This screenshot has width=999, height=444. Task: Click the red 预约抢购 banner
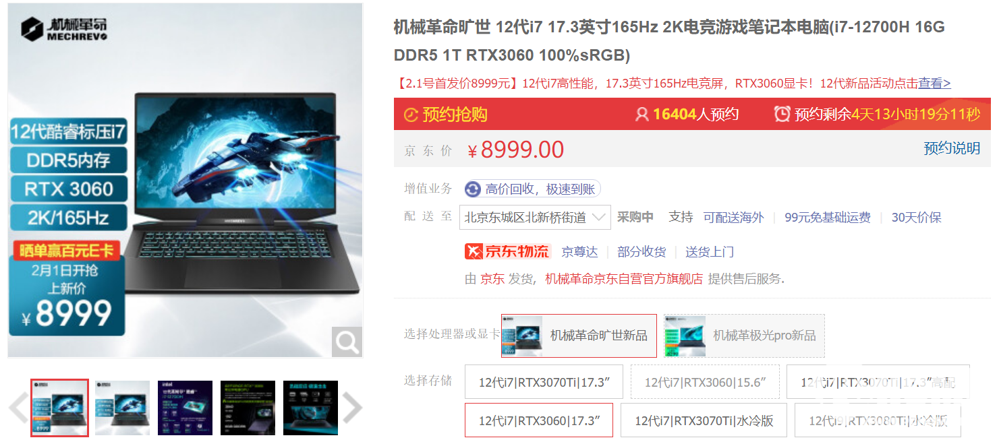tap(445, 115)
